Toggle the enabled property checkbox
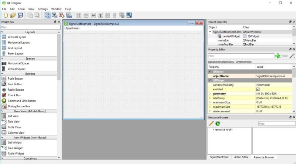296x164 pixels. tap(258, 89)
